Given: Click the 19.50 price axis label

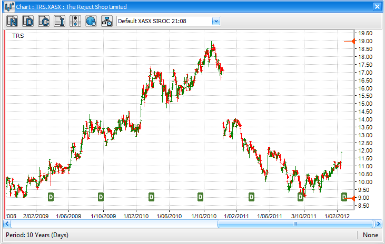Looking at the screenshot, I should pos(365,33).
